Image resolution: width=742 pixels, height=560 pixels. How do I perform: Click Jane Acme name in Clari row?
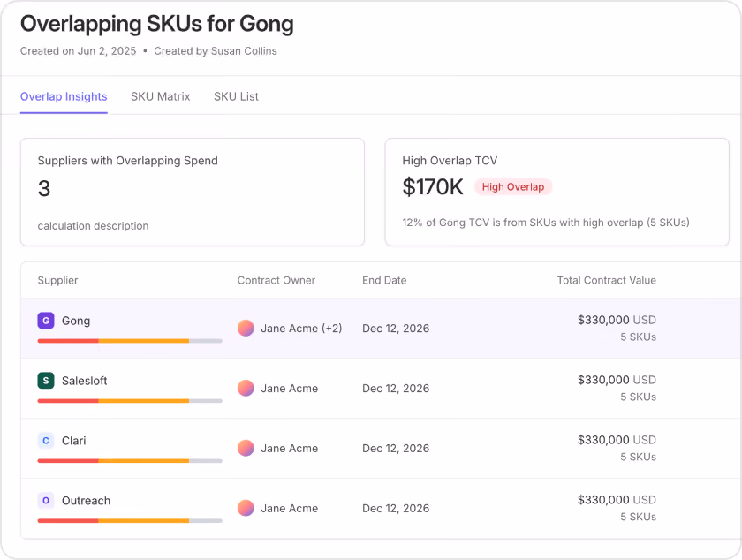(x=290, y=449)
